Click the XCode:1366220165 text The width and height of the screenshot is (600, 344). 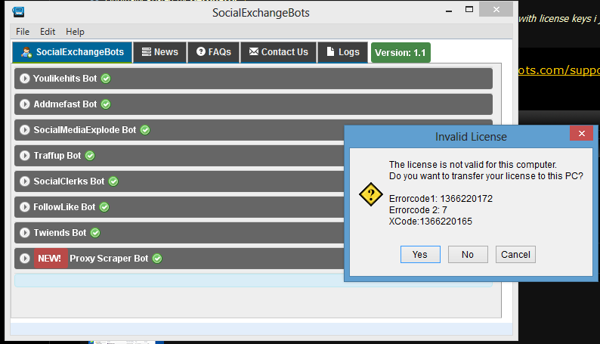(431, 222)
